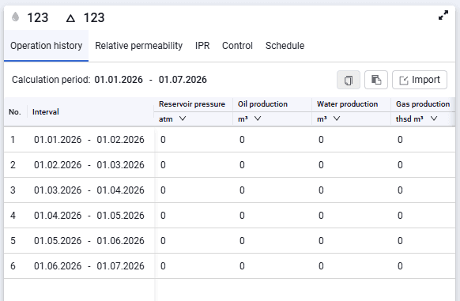Click the paste clipboard icon button
Screen dimensions: 460x301
click(x=376, y=80)
